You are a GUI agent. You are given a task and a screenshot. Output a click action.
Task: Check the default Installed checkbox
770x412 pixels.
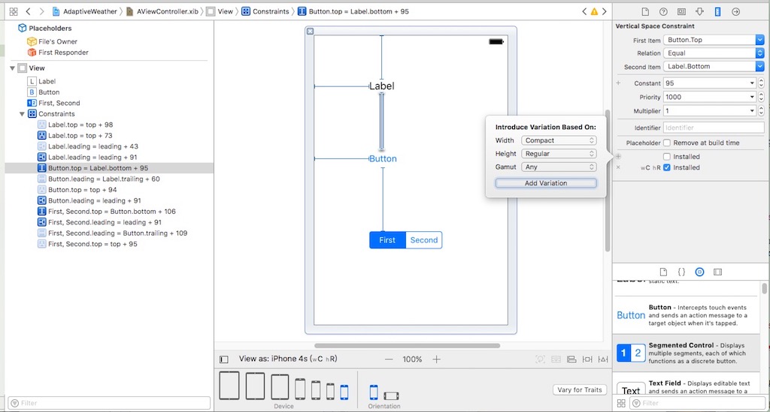coord(667,156)
